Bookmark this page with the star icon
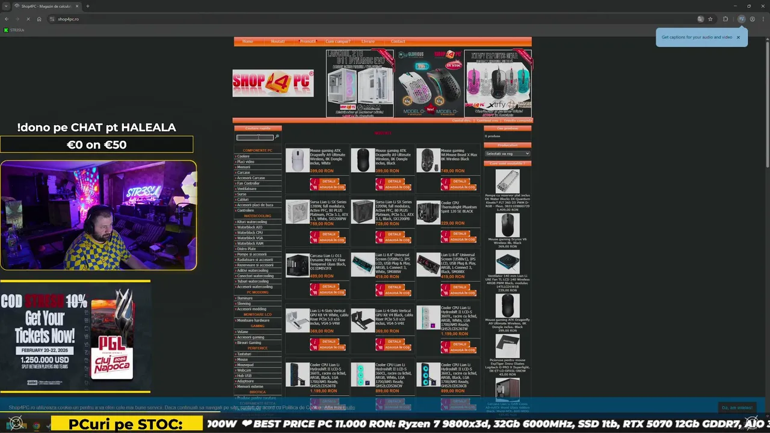 tap(710, 19)
